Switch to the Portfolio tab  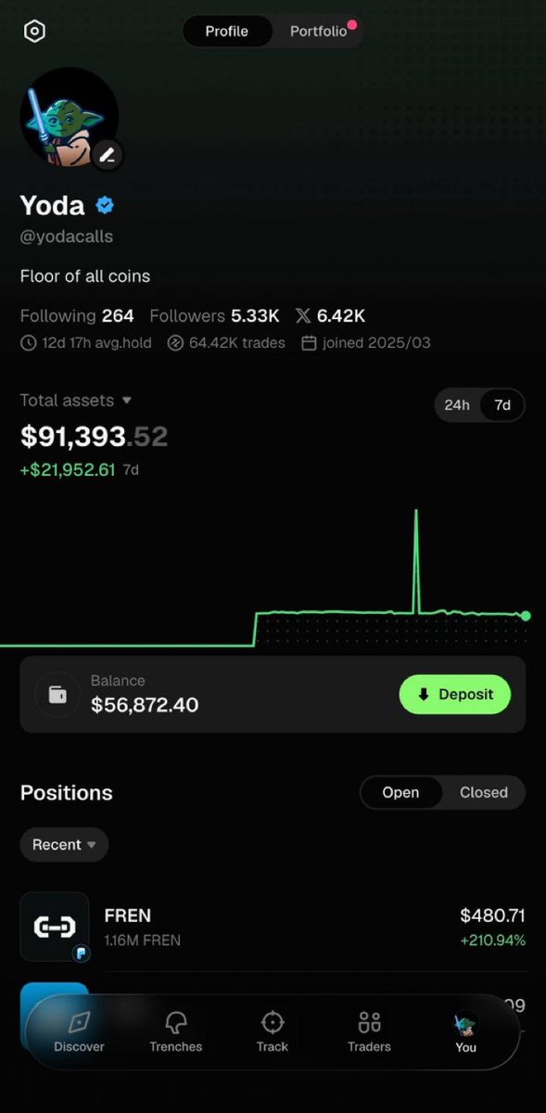(318, 32)
